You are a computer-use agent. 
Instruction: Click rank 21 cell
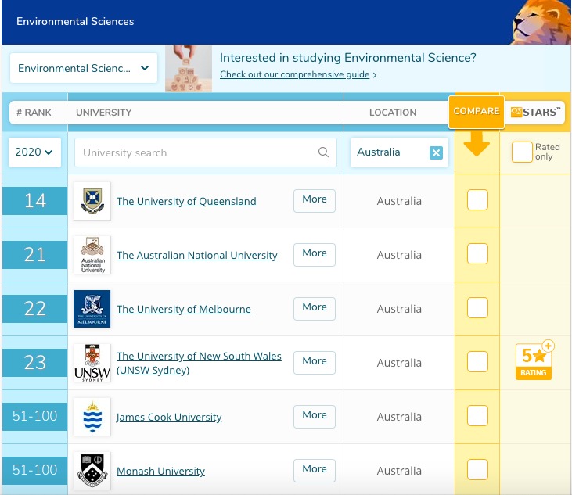pos(34,255)
